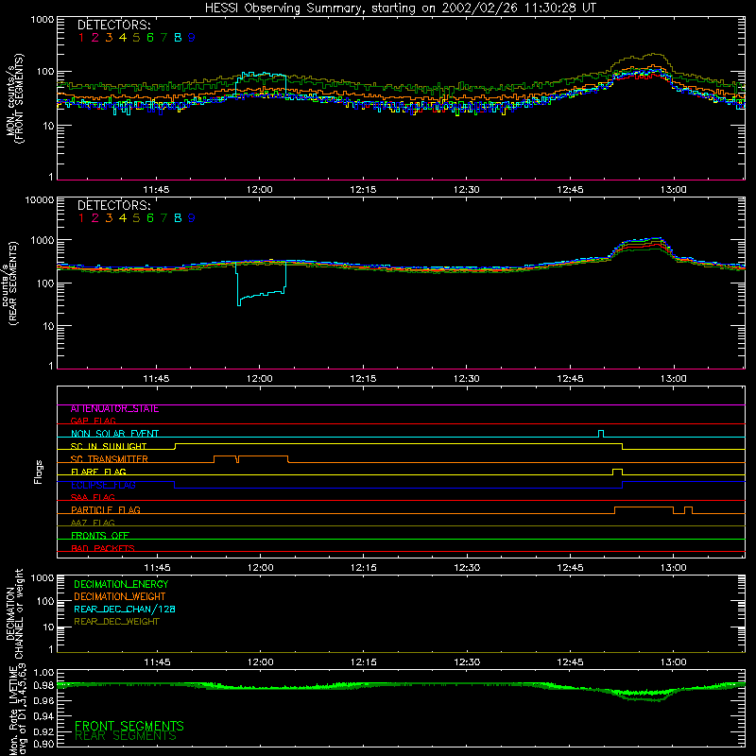Click DETECTORS: label in the rear segments plot
Screen dimensions: 756x756
[x=113, y=205]
